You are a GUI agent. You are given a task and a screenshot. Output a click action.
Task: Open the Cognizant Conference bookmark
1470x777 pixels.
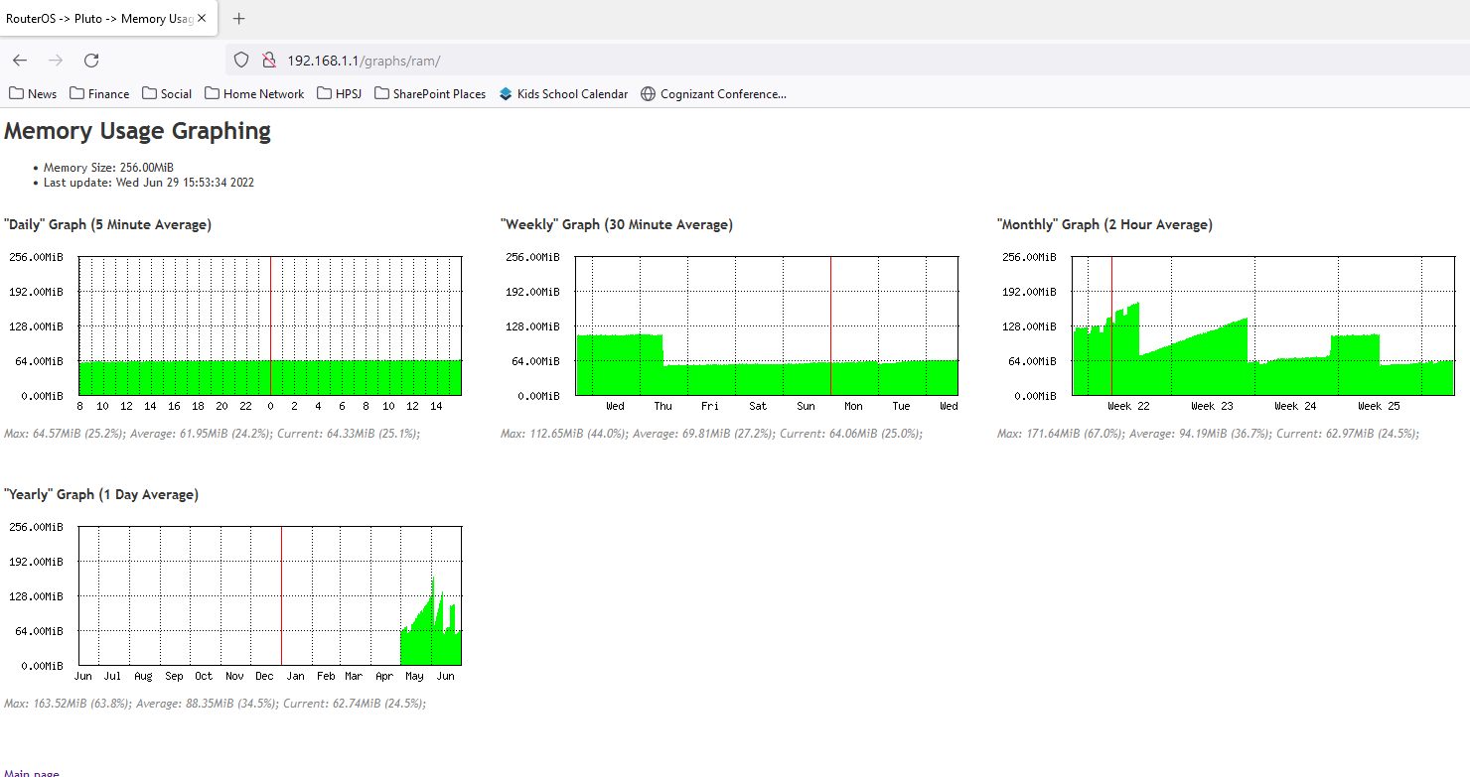[713, 94]
